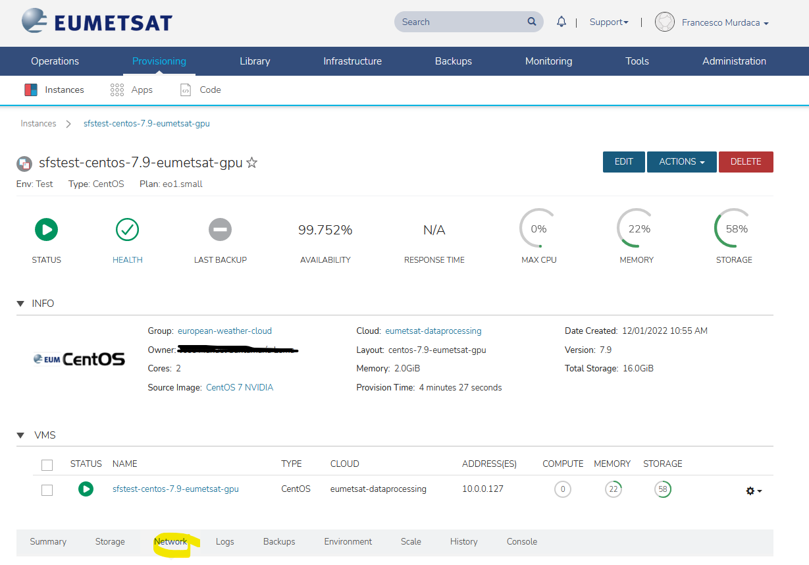This screenshot has width=809, height=565.
Task: Open the notifications bell
Action: (561, 22)
